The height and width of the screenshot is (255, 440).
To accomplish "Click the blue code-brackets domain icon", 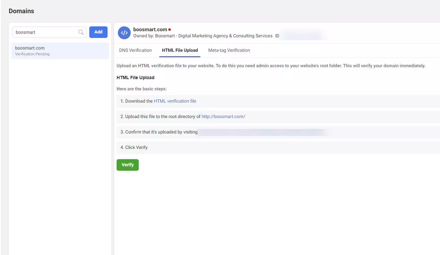I will pyautogui.click(x=124, y=33).
